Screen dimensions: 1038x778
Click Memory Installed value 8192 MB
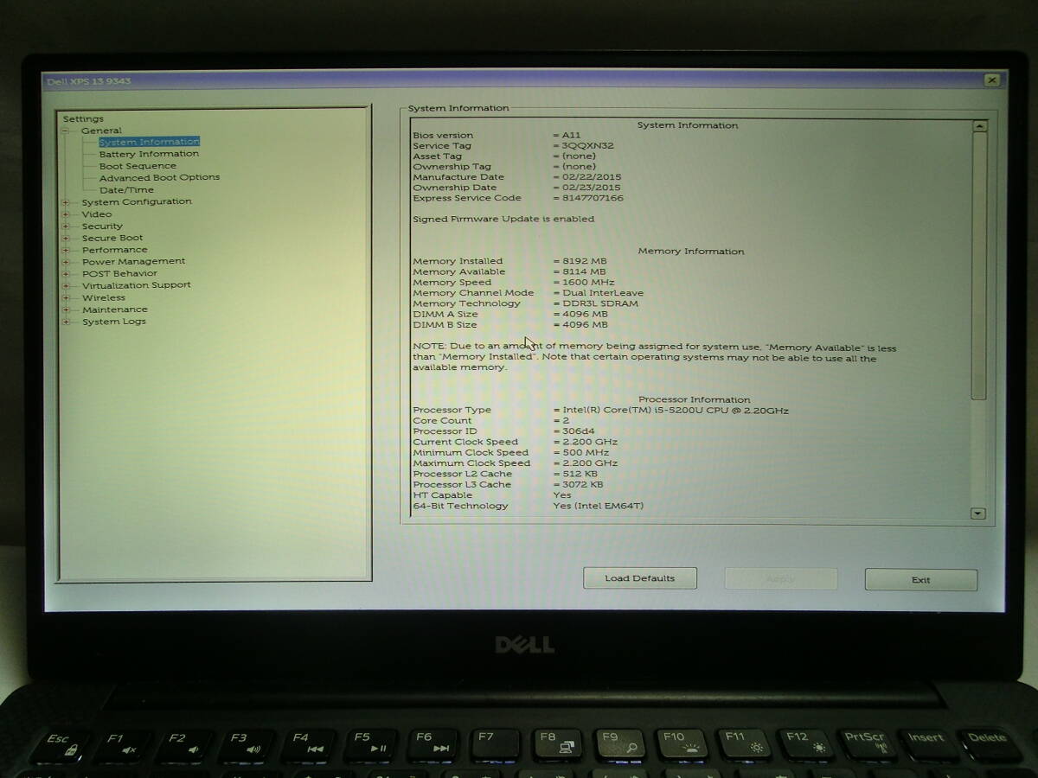click(584, 261)
